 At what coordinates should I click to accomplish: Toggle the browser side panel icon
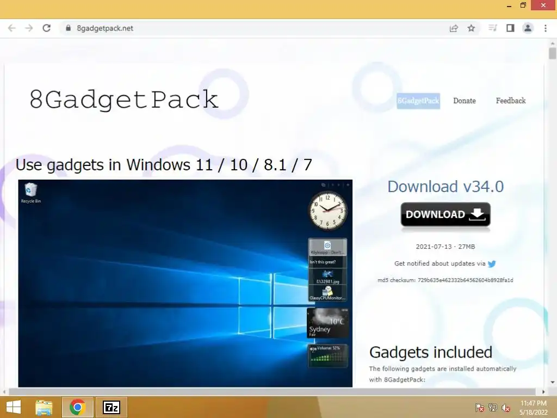(510, 28)
